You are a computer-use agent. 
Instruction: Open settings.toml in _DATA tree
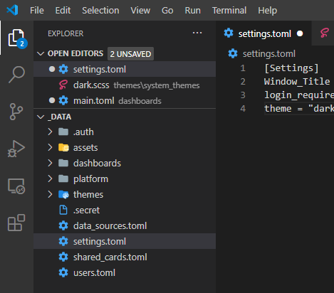pos(125,241)
